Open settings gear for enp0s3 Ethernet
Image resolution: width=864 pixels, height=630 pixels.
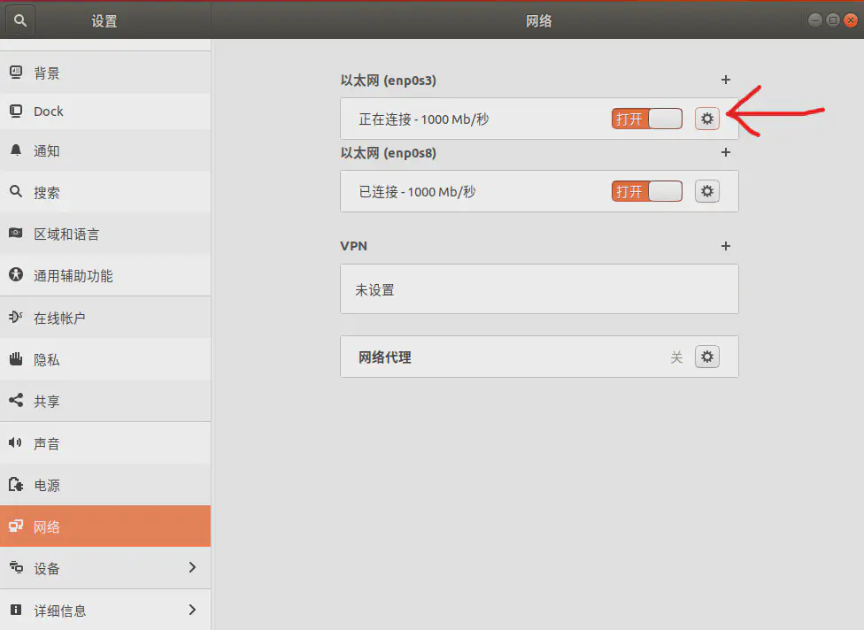pos(706,119)
